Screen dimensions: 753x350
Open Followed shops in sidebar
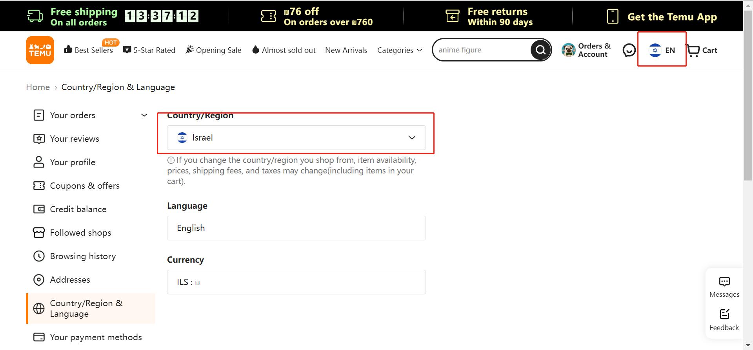coord(80,233)
